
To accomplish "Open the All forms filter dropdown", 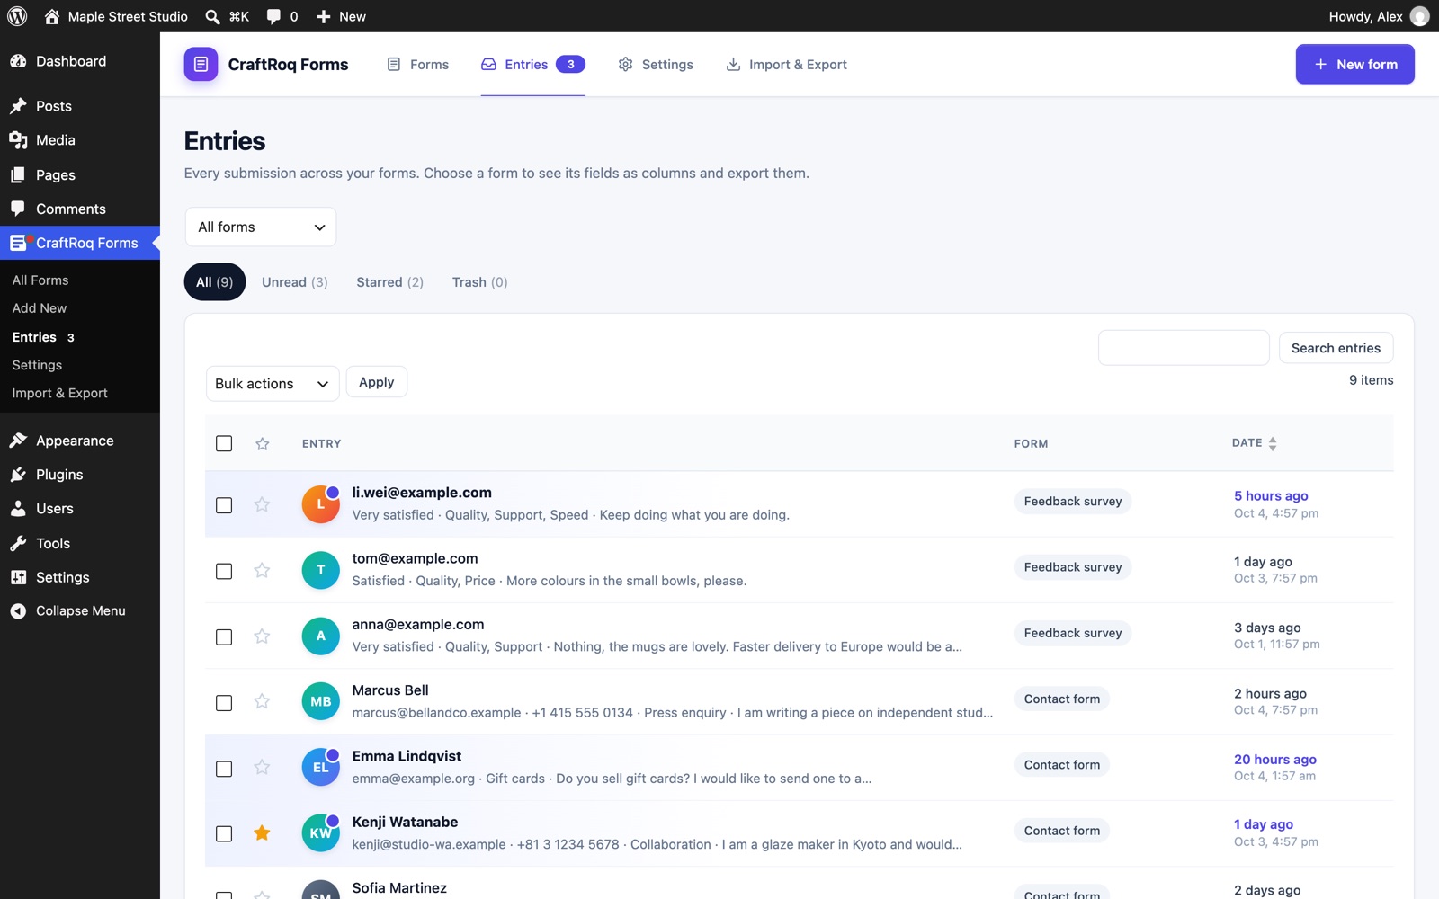I will point(261,227).
